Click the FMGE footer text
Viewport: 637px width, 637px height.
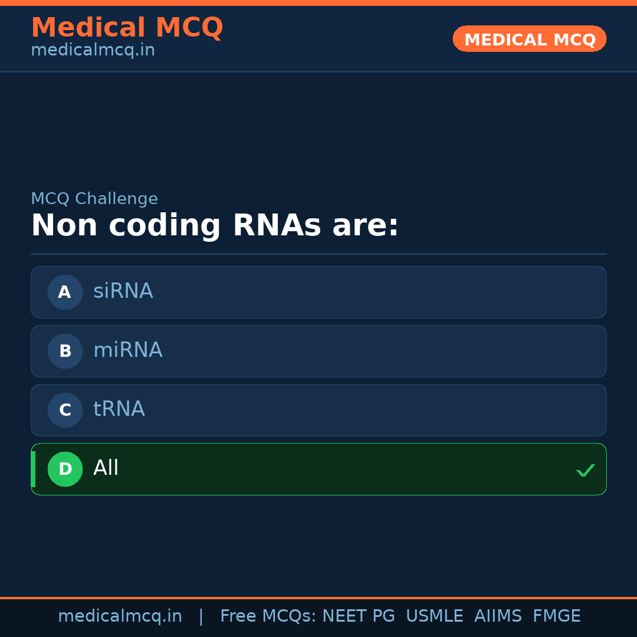557,616
